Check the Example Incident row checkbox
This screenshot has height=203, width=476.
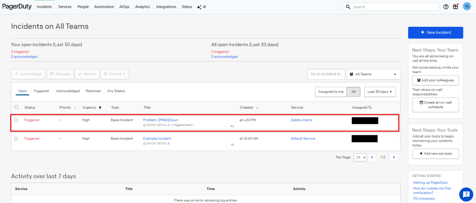click(x=16, y=139)
